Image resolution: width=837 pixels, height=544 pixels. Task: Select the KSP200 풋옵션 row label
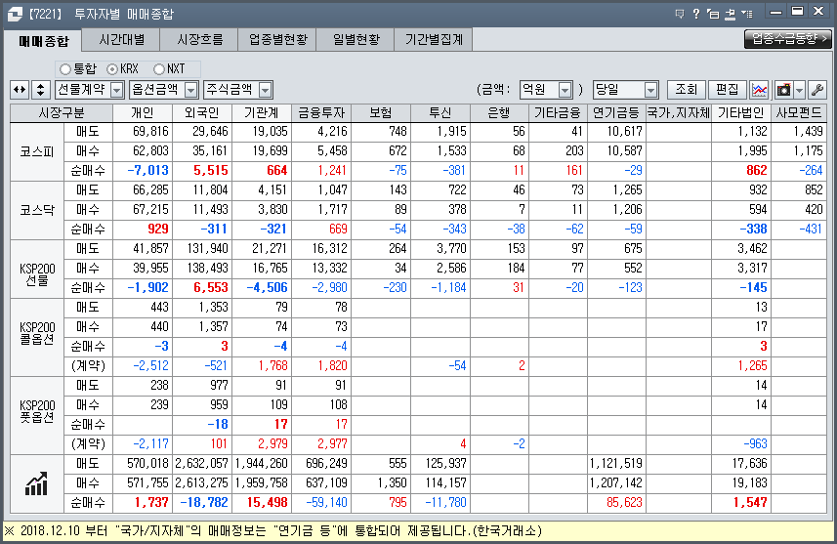pyautogui.click(x=37, y=415)
